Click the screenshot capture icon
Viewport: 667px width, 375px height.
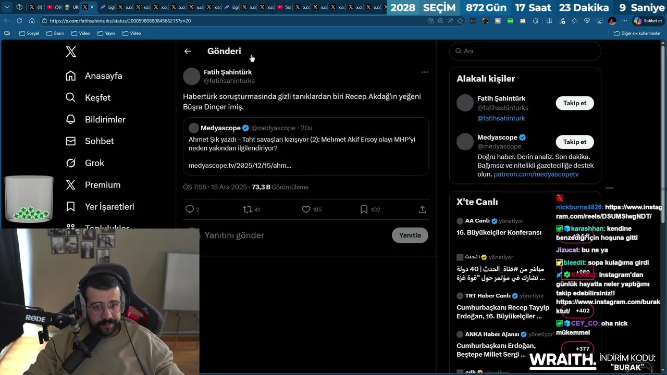coord(599,21)
